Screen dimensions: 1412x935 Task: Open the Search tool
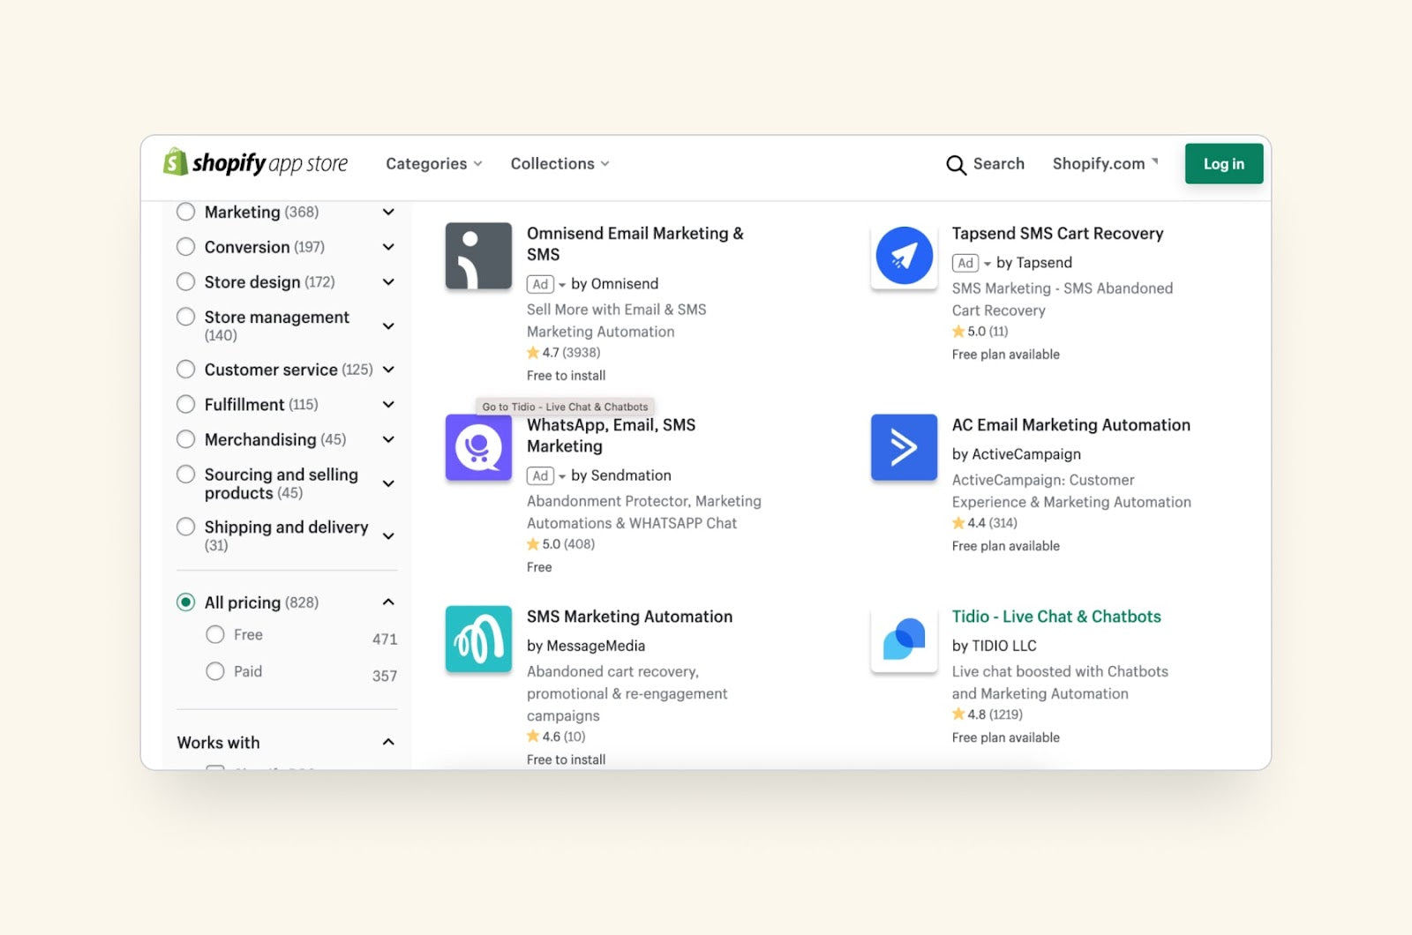(986, 164)
